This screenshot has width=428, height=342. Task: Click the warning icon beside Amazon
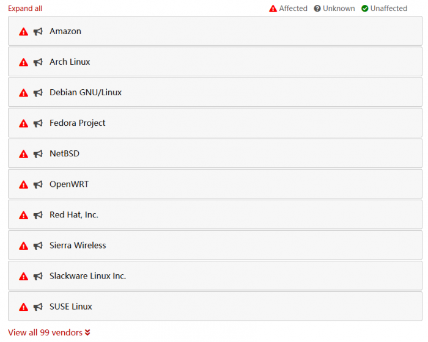coord(23,32)
